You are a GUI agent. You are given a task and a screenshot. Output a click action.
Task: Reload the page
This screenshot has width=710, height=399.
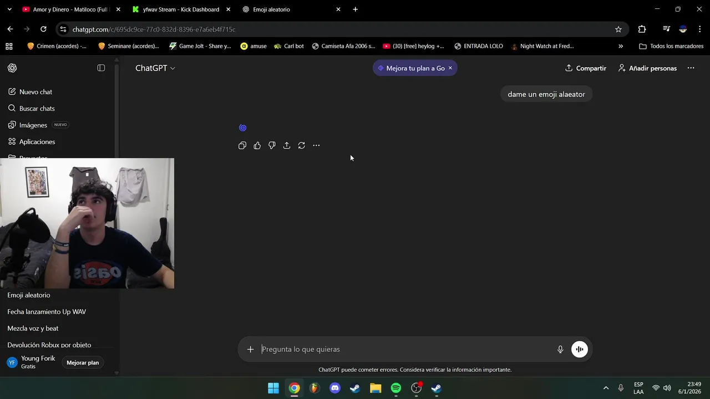click(x=43, y=29)
